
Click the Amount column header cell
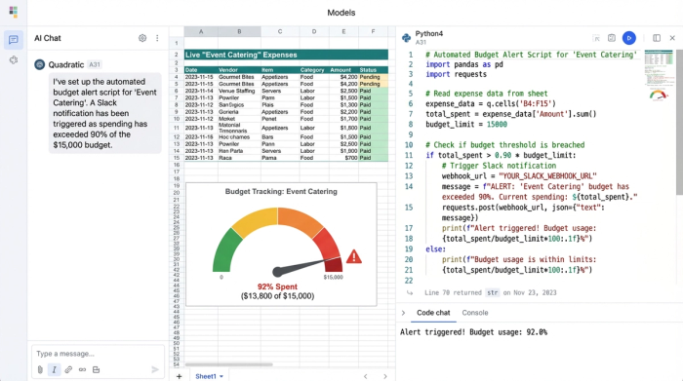(x=343, y=69)
